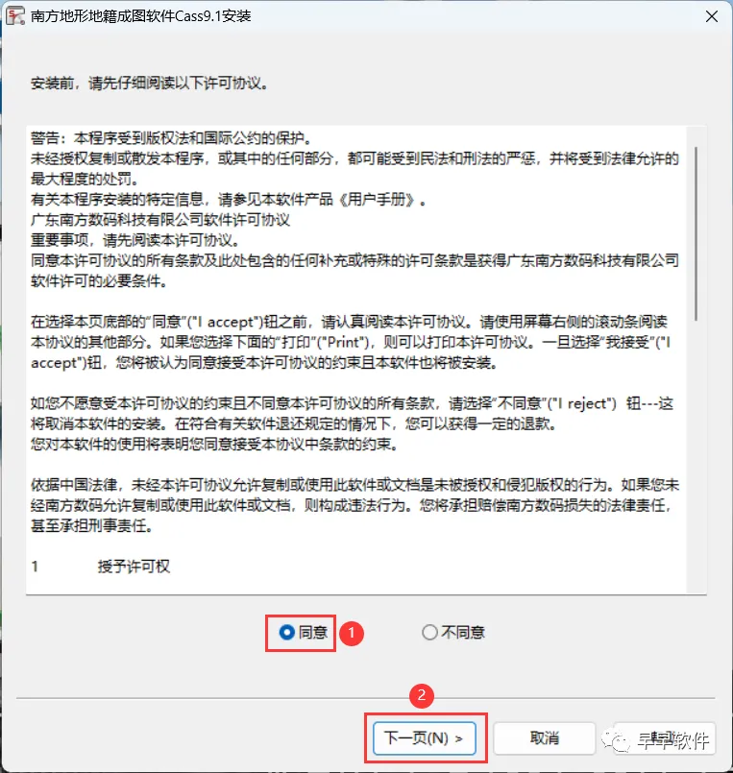The image size is (733, 773).
Task: Click the window title 南方地形地籍成图软件Cass9.1安装
Action: pyautogui.click(x=141, y=16)
